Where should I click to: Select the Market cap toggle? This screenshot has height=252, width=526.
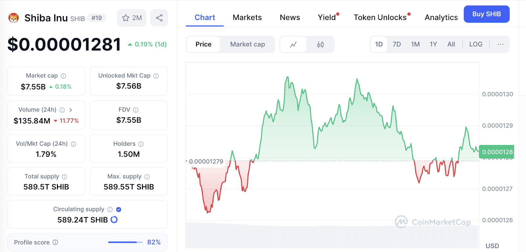pyautogui.click(x=248, y=44)
